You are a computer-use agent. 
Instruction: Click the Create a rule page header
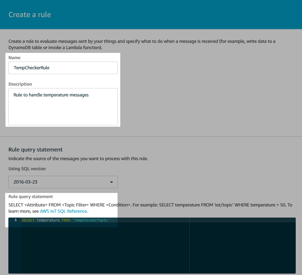coord(30,15)
